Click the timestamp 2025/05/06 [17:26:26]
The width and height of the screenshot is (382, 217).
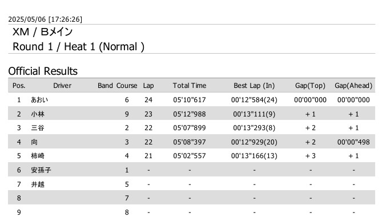coord(45,19)
